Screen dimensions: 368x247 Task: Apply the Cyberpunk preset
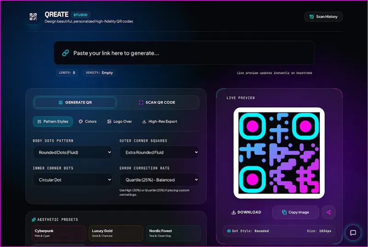click(59, 233)
